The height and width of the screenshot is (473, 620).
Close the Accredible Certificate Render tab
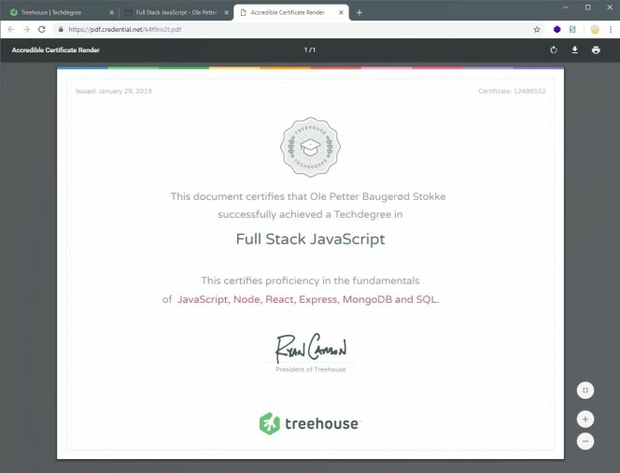point(341,13)
